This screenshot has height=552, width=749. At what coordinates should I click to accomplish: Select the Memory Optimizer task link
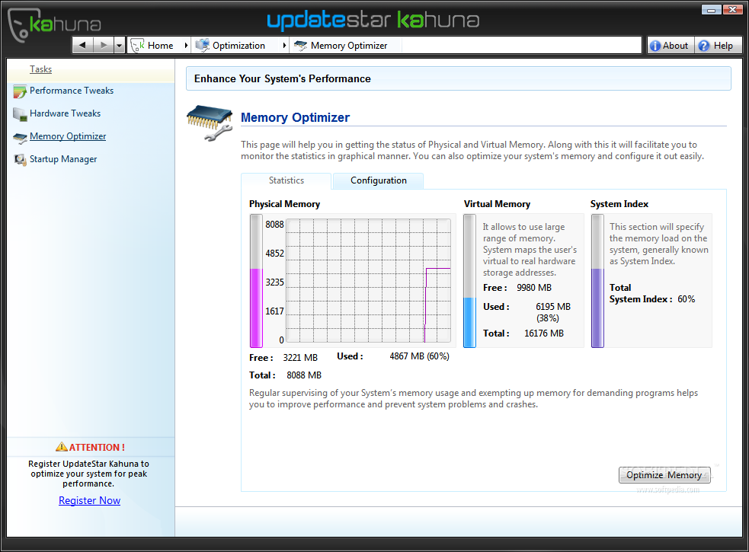(68, 136)
